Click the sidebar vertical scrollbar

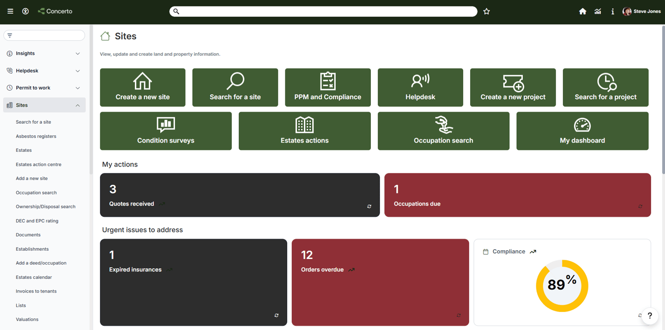pyautogui.click(x=91, y=100)
